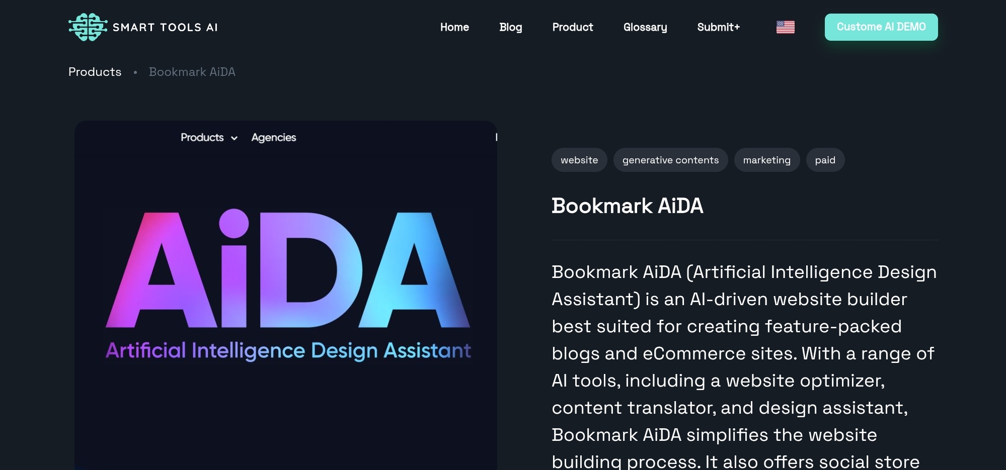Click the Bookmark AiDA breadcrumb text

(x=192, y=72)
